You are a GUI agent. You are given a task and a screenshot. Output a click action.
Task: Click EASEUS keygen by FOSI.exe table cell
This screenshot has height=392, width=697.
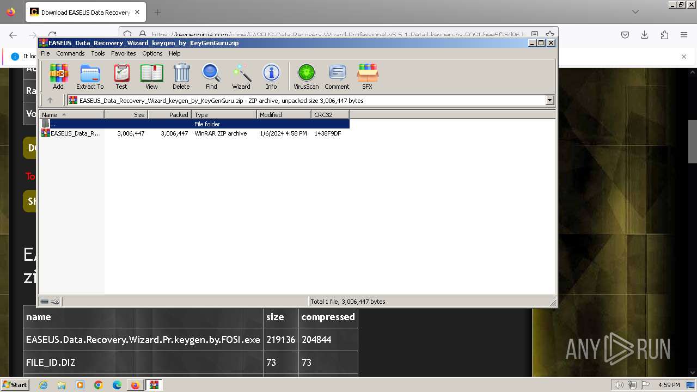(x=143, y=339)
